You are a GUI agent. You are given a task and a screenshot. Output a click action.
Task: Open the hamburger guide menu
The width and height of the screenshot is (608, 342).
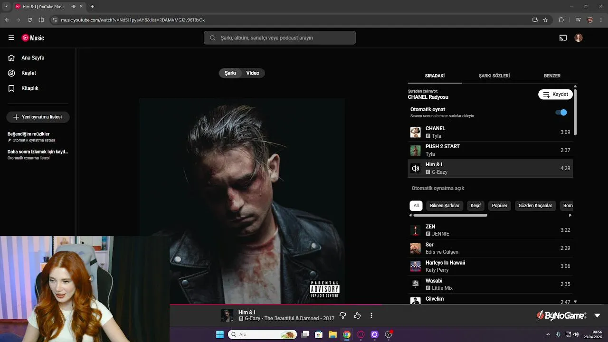coord(11,38)
